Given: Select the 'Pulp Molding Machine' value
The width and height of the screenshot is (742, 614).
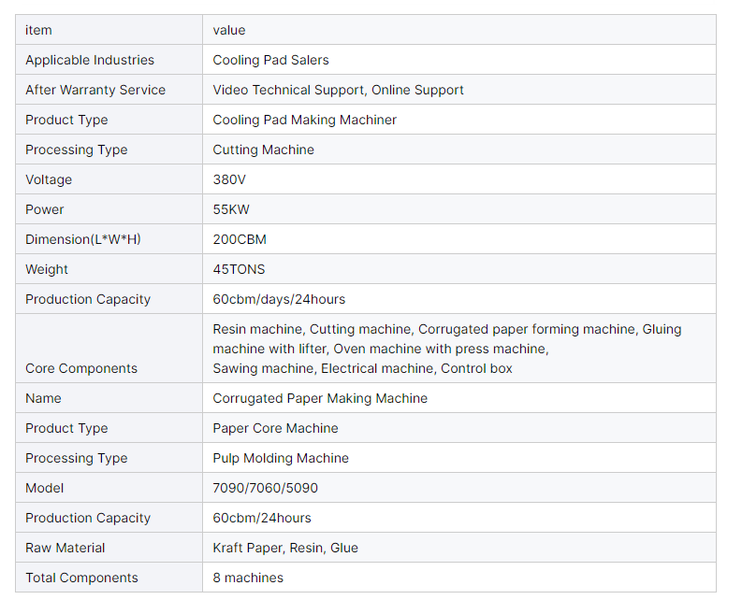Looking at the screenshot, I should pos(281,458).
